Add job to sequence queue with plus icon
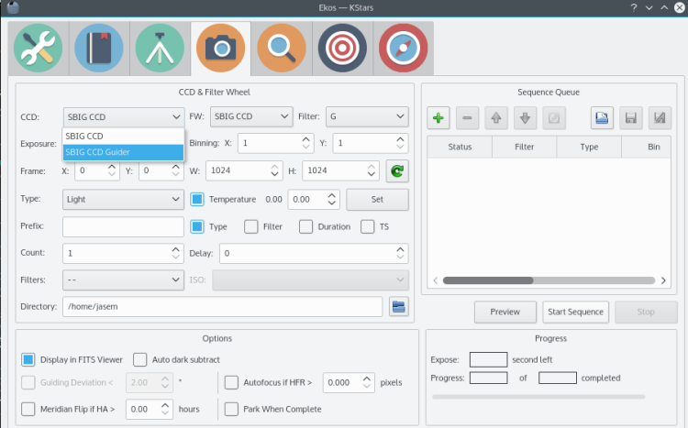The image size is (688, 428). [x=438, y=118]
